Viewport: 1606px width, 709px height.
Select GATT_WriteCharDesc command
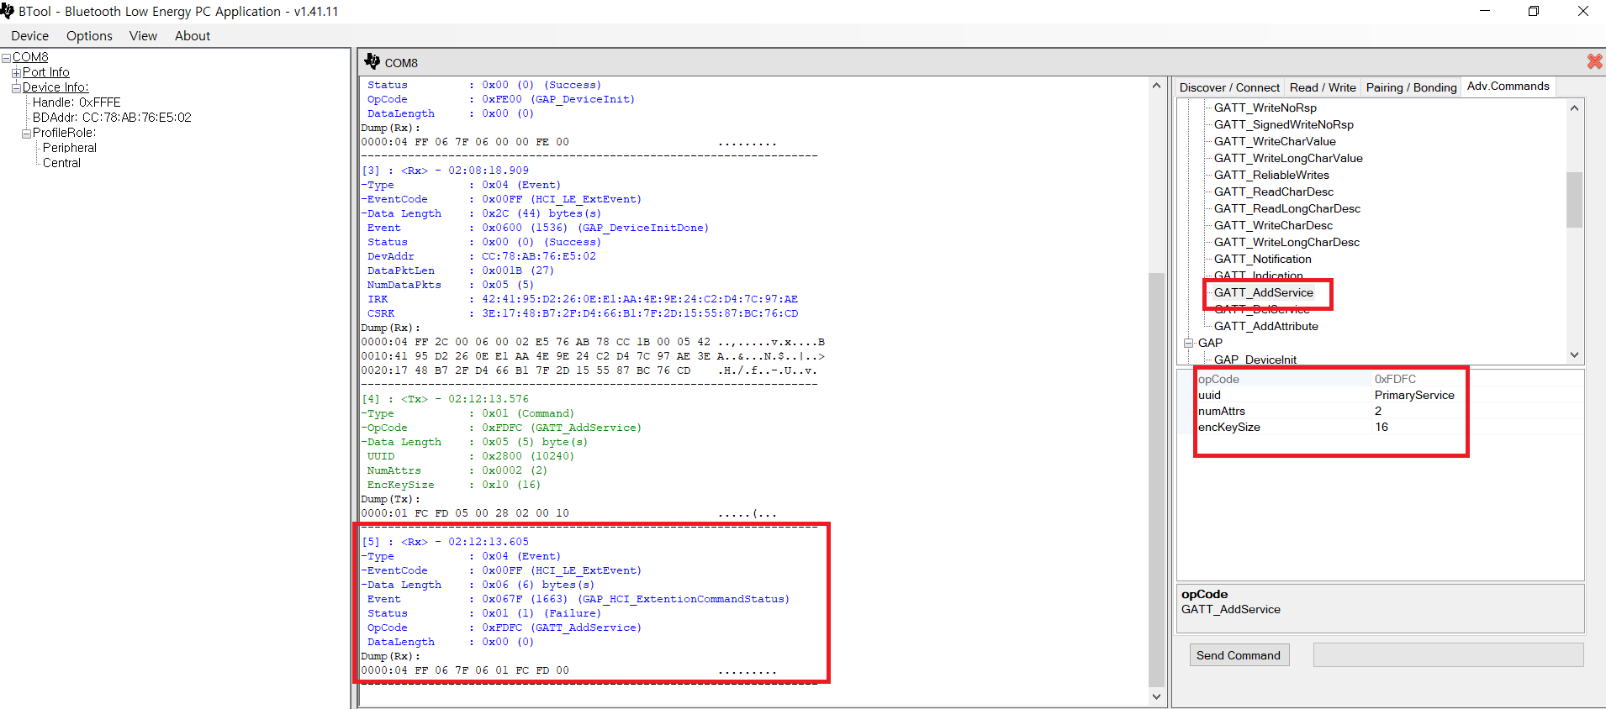click(1273, 225)
